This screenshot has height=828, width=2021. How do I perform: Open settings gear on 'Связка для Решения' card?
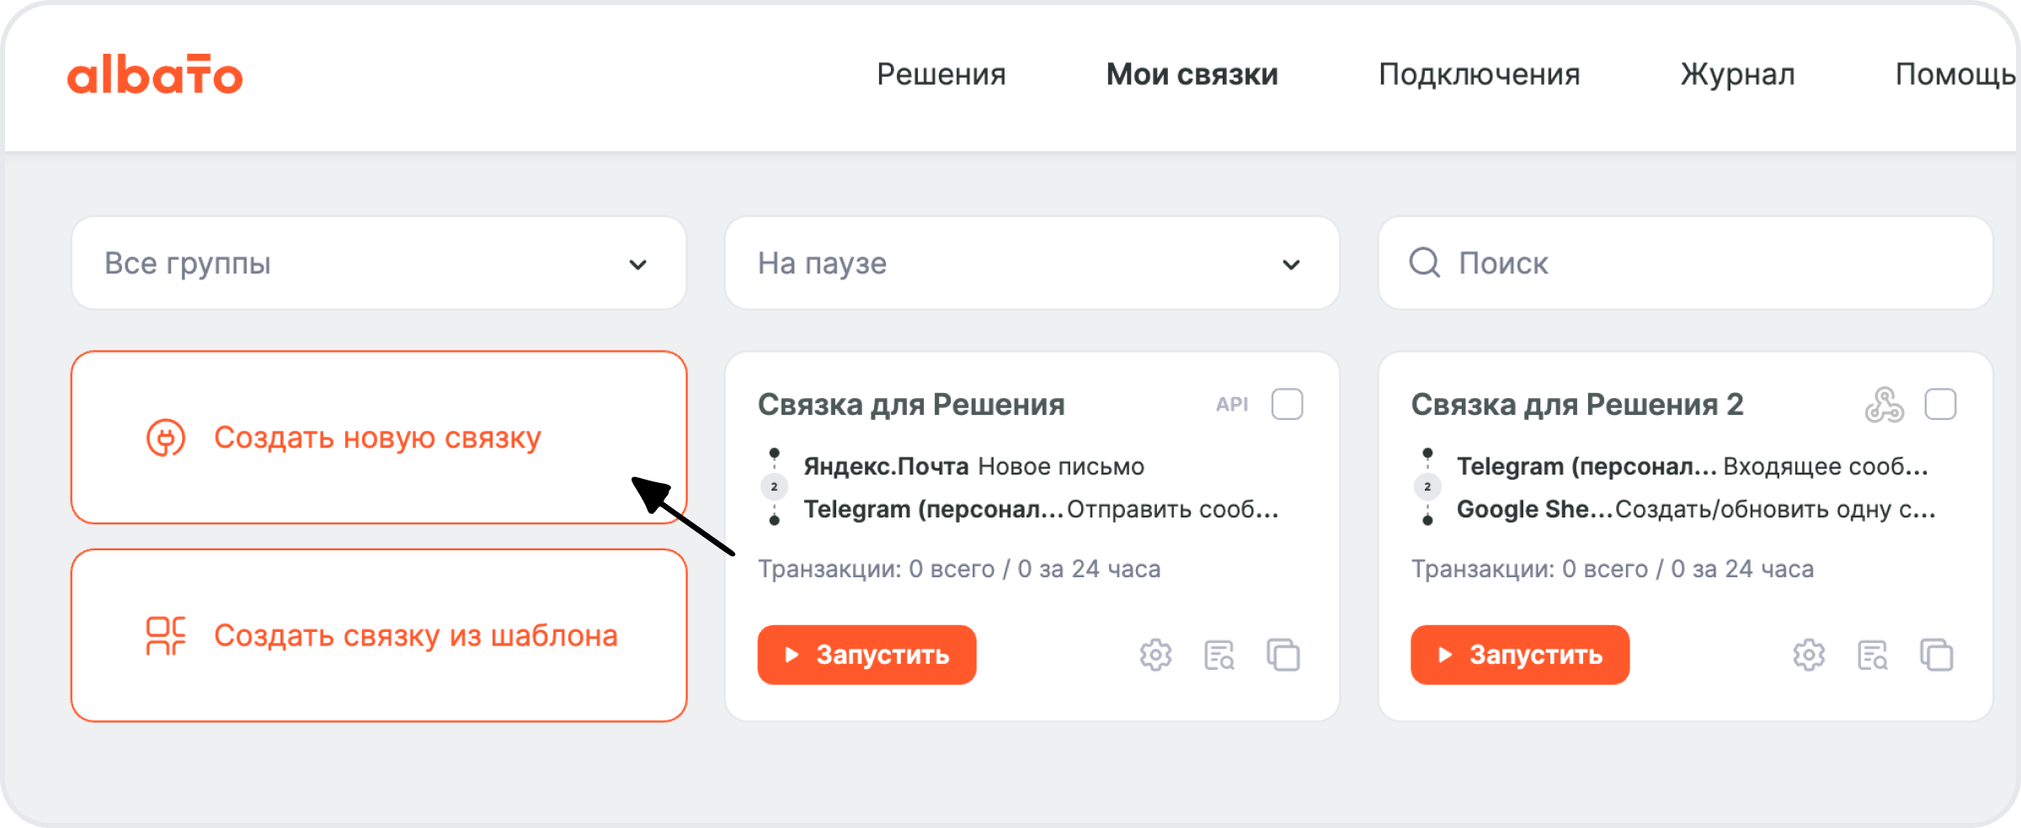1155,654
